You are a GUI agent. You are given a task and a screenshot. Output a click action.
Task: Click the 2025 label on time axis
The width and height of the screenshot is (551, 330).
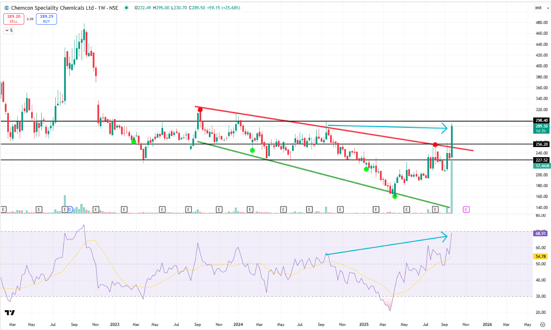tap(364, 324)
